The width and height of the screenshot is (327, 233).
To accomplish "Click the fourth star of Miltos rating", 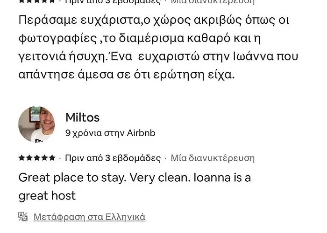I will click(x=44, y=158).
